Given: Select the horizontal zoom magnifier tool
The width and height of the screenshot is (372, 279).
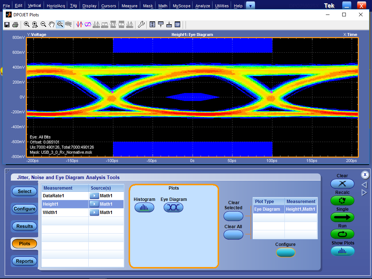Looking at the screenshot, I should click(35, 24).
